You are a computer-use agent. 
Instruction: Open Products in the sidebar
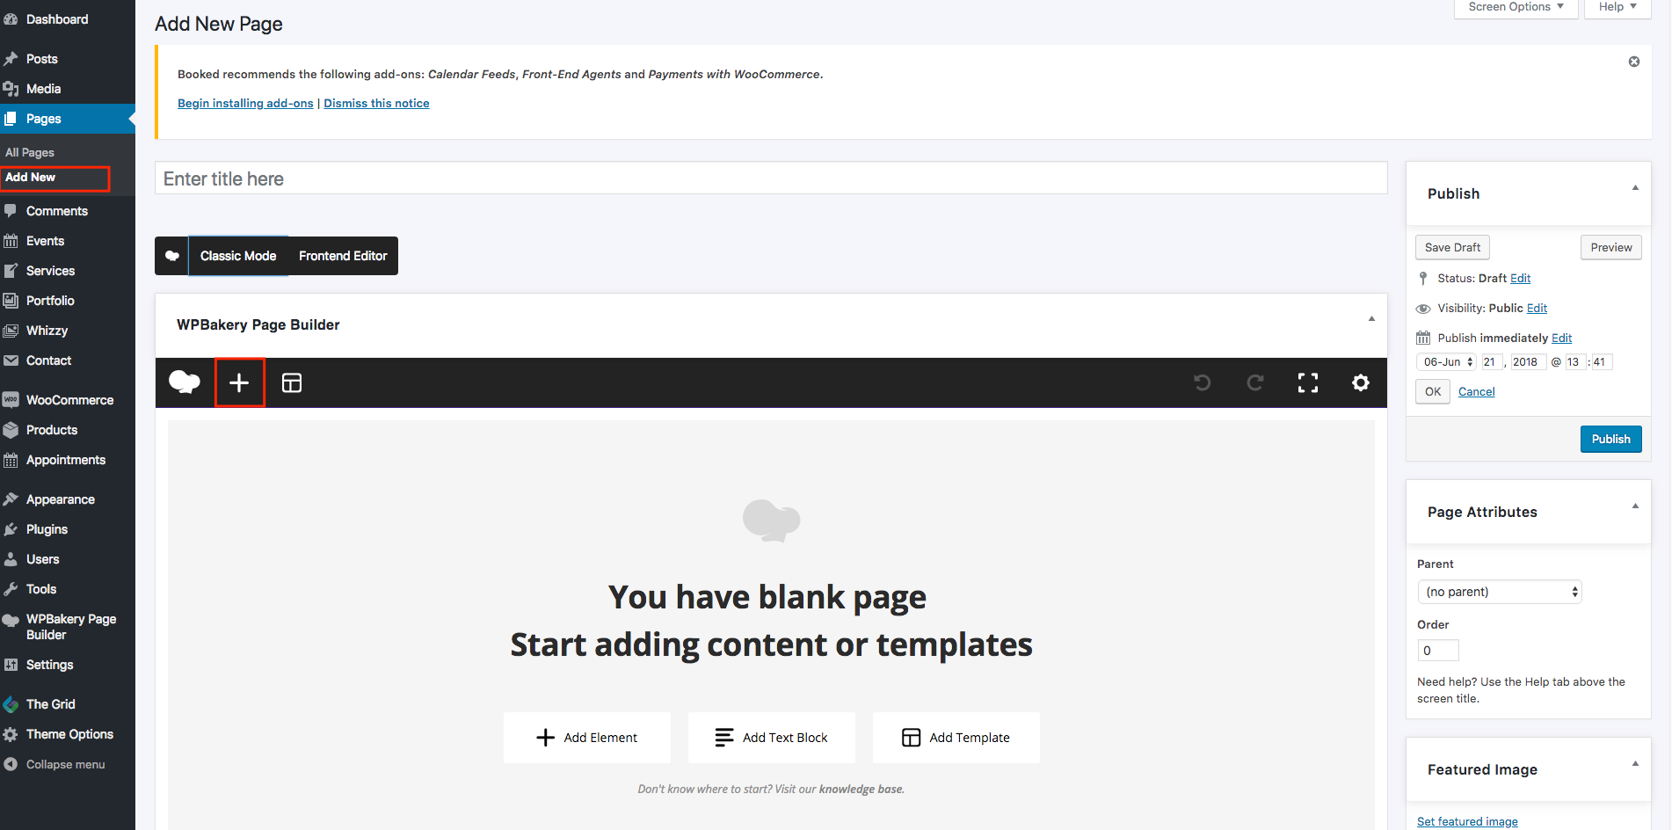(x=52, y=430)
